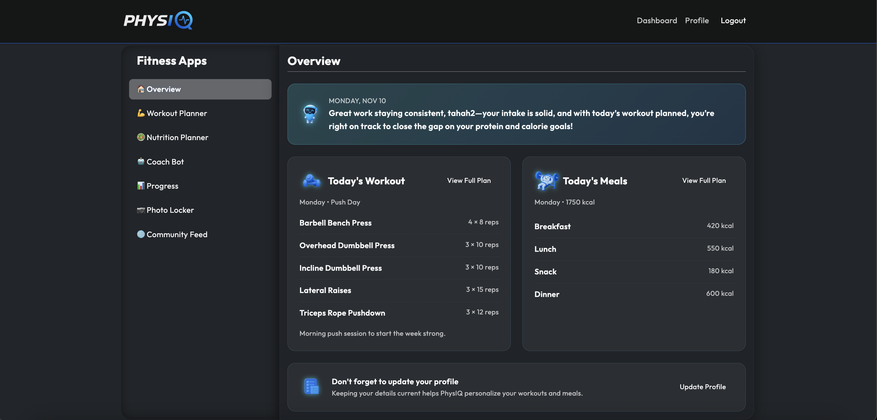Click Logout
The width and height of the screenshot is (877, 420).
[733, 20]
